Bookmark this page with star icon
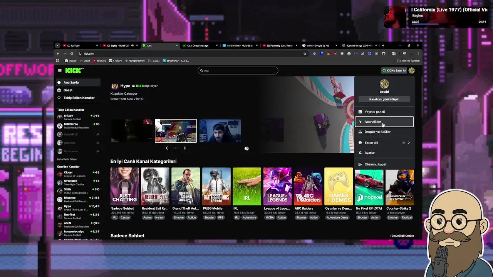Screen dimensions: 493x277 tap(305, 53)
